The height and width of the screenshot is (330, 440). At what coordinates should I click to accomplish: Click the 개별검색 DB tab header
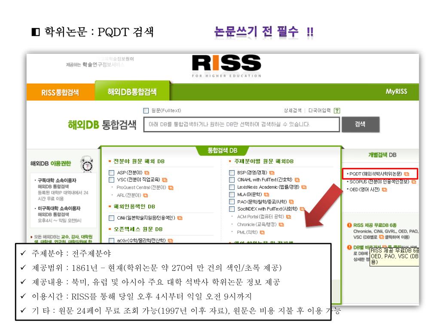click(x=382, y=155)
